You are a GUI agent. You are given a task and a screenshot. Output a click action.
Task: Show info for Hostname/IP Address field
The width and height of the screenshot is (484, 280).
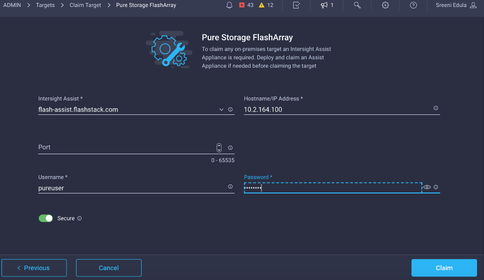(x=436, y=108)
